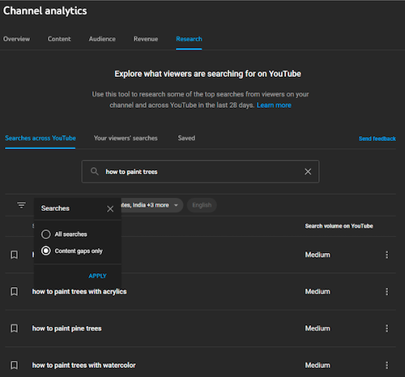Viewport: 405px width, 377px height.
Task: Open the Revenue tab
Action: click(x=146, y=39)
